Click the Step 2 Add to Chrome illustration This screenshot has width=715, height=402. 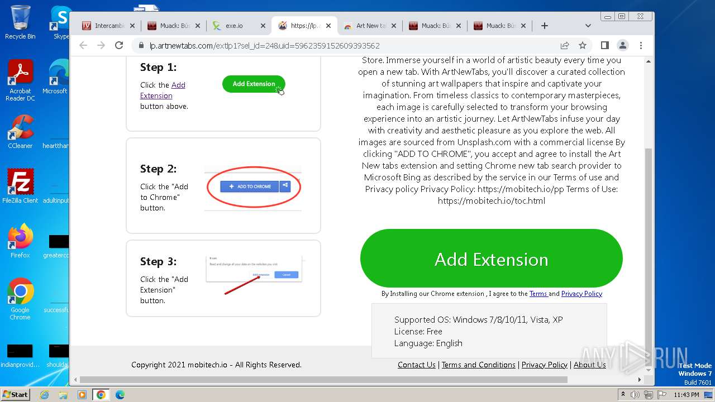click(x=254, y=187)
